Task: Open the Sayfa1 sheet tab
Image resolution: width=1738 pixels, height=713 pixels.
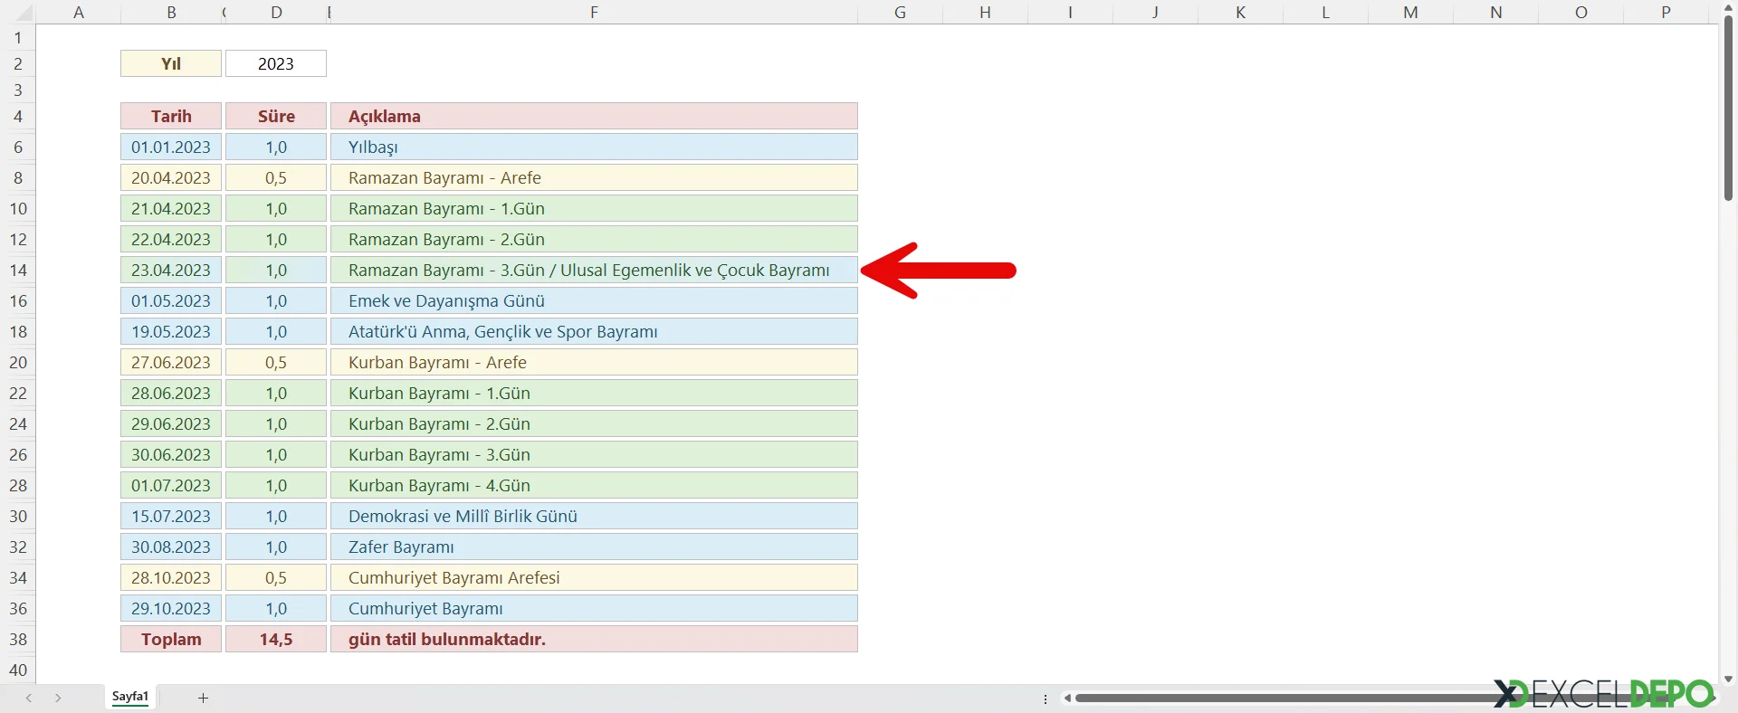Action: (130, 697)
